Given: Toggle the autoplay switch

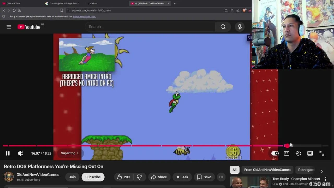Looking at the screenshot, I should pos(275,153).
